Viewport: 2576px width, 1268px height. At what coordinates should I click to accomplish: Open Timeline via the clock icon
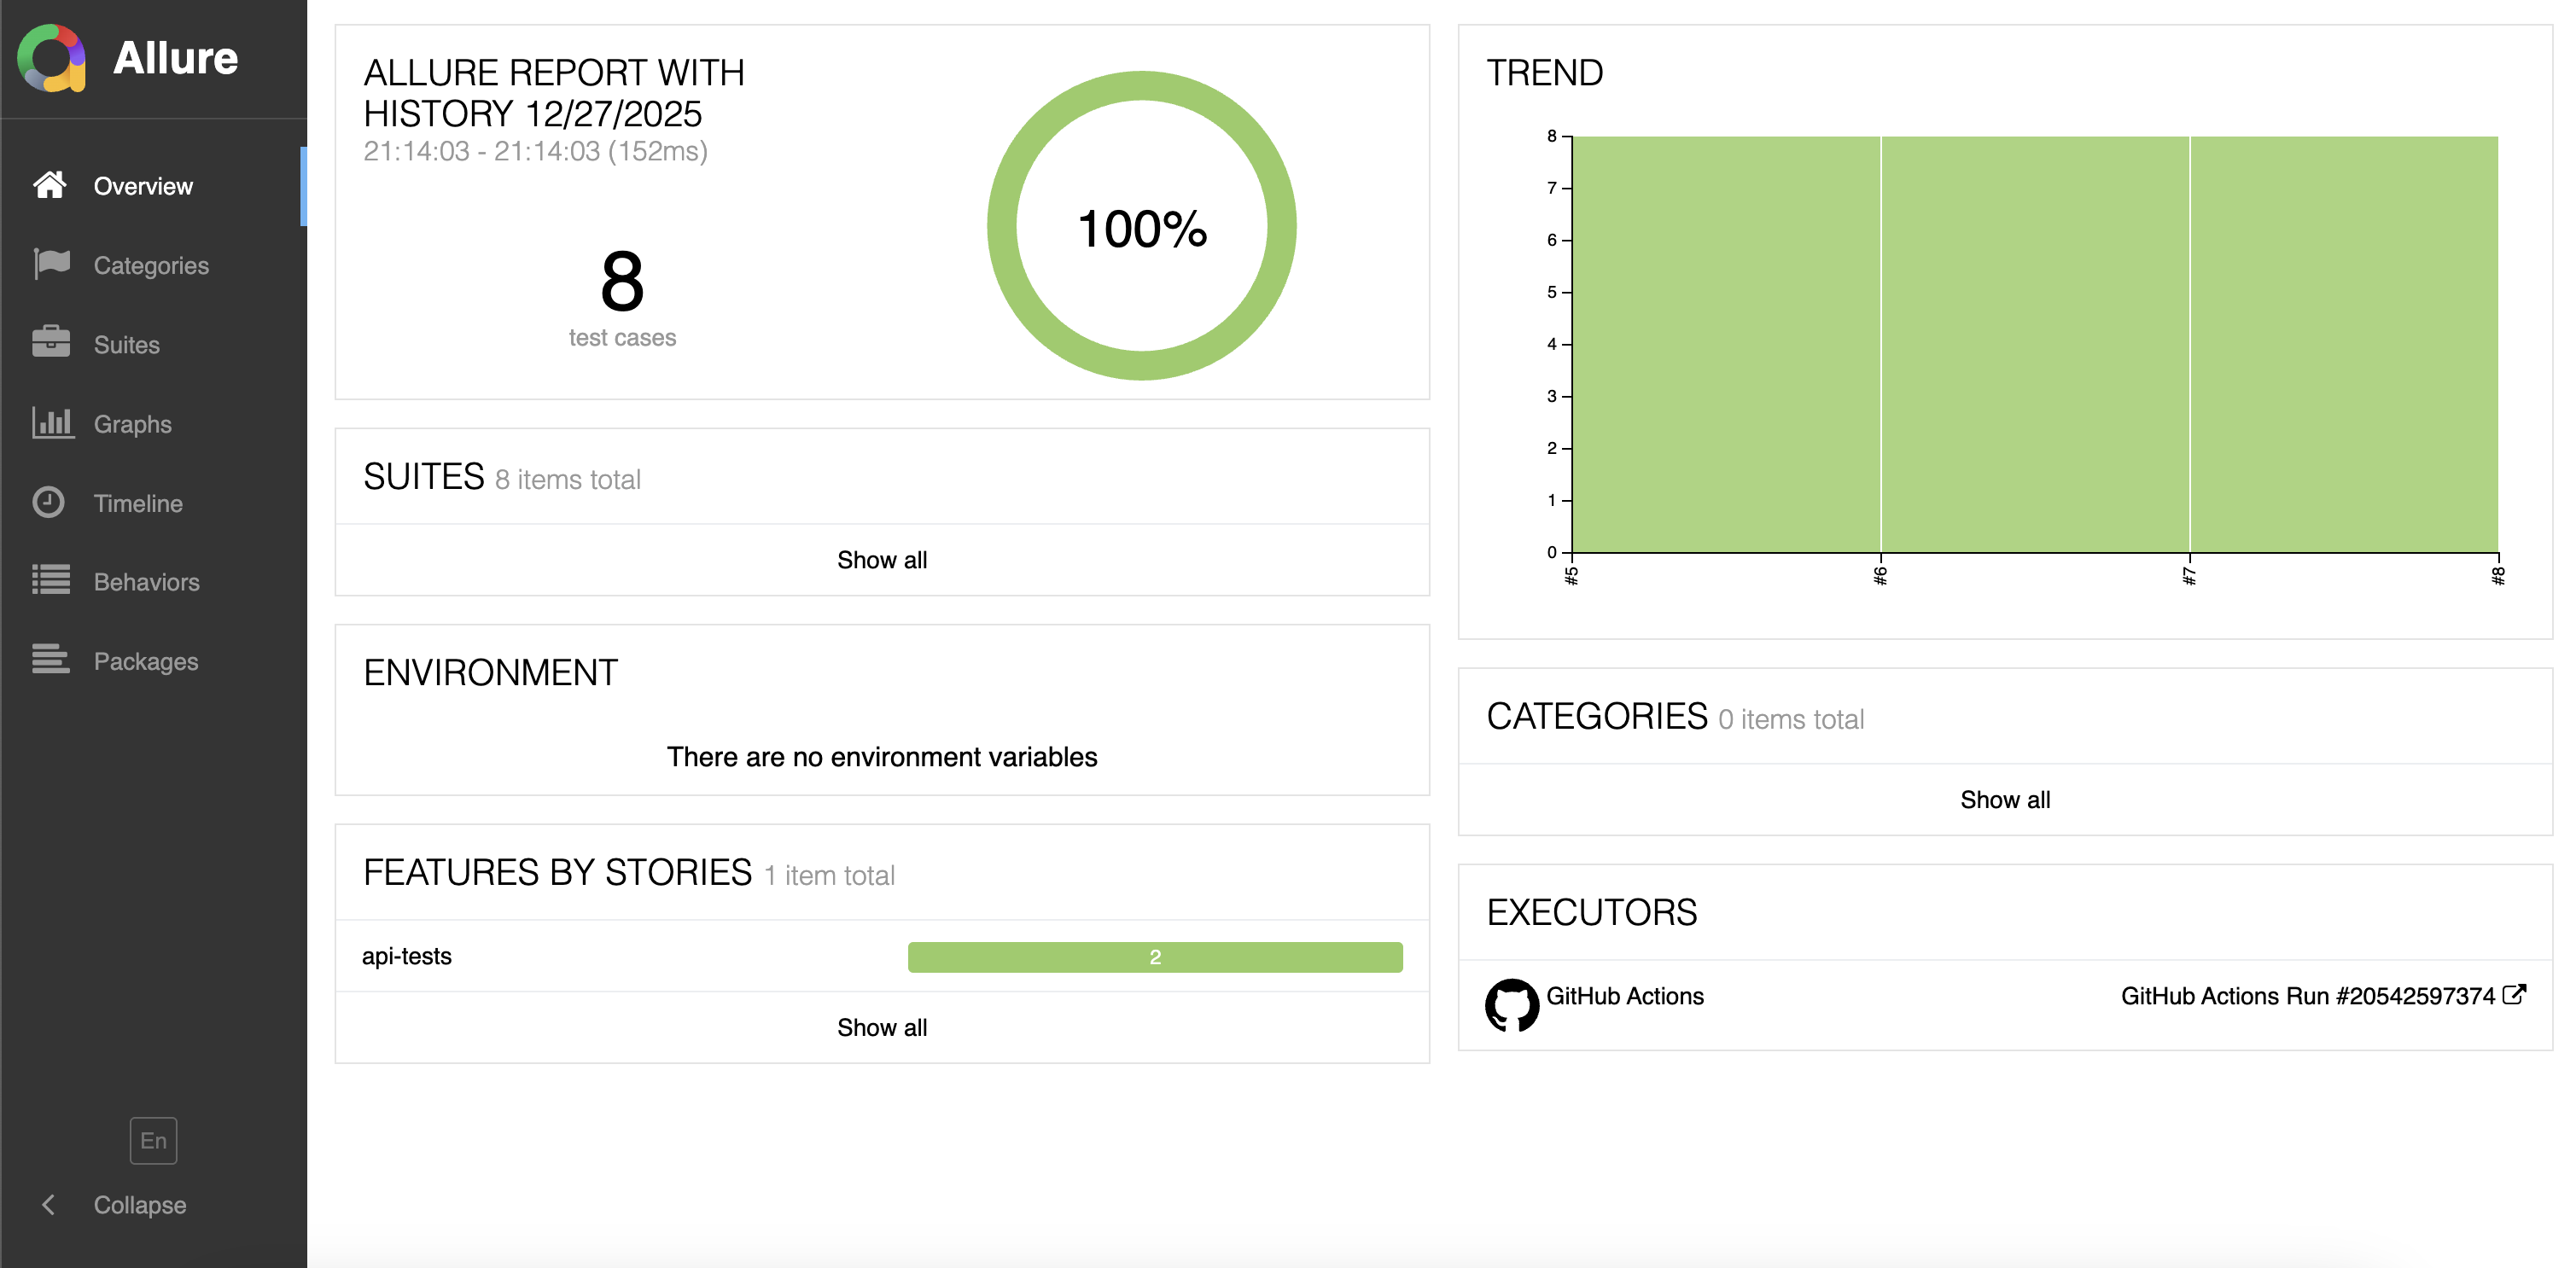pyautogui.click(x=48, y=502)
